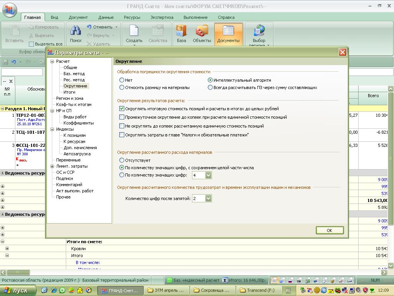The image size is (394, 296).
Task: Select the Итоги item in settings tree
Action: point(69,92)
